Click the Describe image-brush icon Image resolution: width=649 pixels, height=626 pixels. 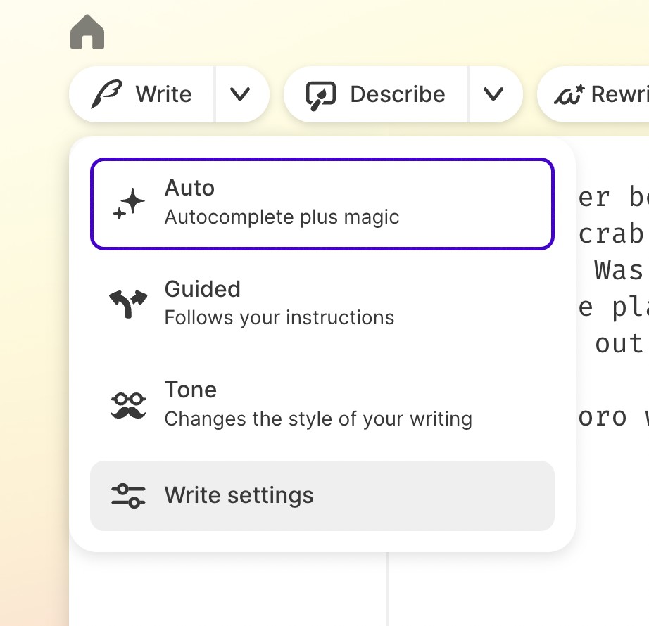tap(321, 94)
